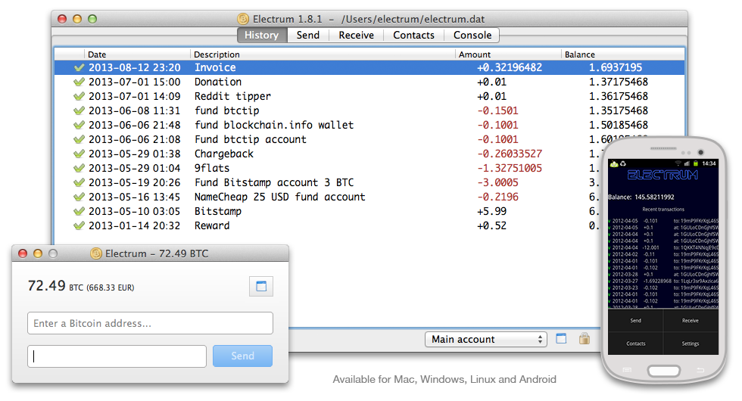Click the green checkmark on the Reward row

[x=79, y=225]
